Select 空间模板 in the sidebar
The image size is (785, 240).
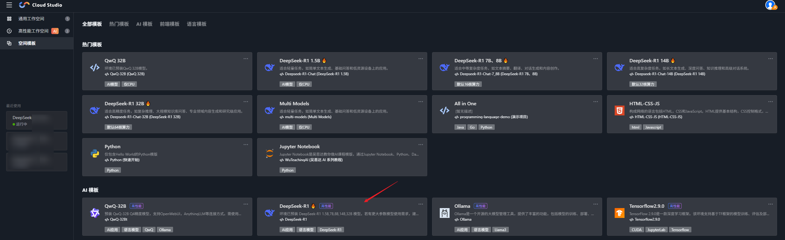coord(37,43)
